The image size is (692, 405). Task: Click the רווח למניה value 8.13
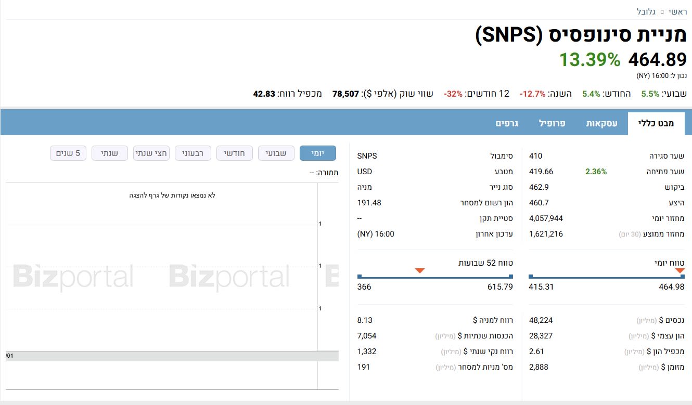click(x=365, y=320)
